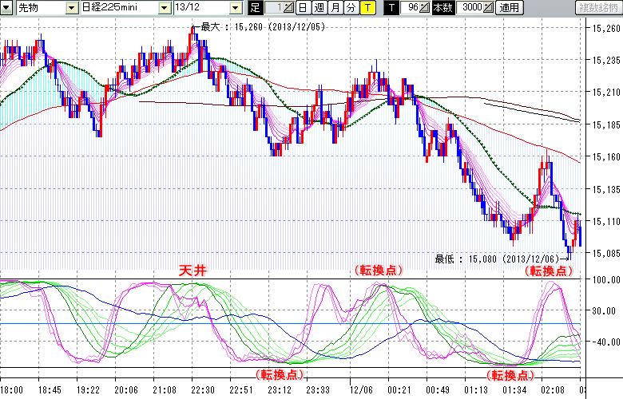Screen dimensions: 623x399
Task: Select the 日 (daily) timeframe button
Action: (x=303, y=8)
